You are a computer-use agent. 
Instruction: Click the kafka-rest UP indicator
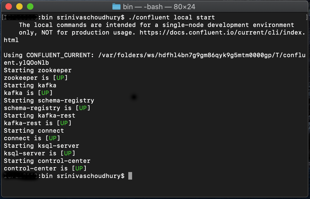coord(64,123)
